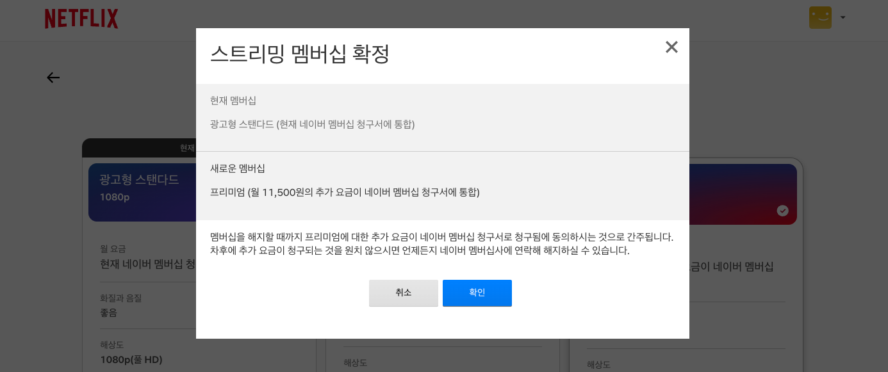Click the 화질과 음질 label
888x372 pixels.
pyautogui.click(x=121, y=298)
